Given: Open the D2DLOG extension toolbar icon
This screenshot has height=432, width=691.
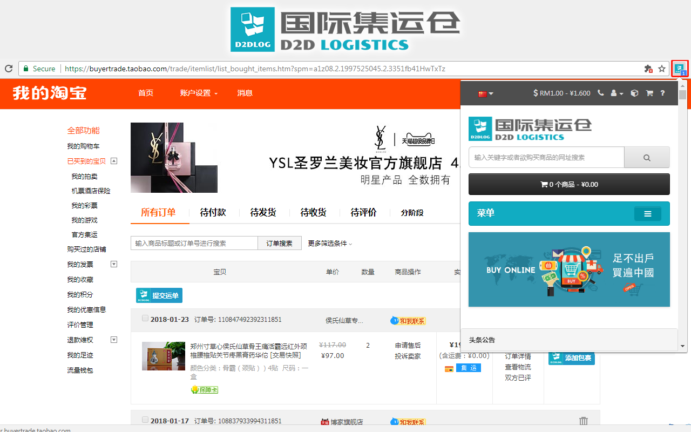Looking at the screenshot, I should click(x=679, y=69).
